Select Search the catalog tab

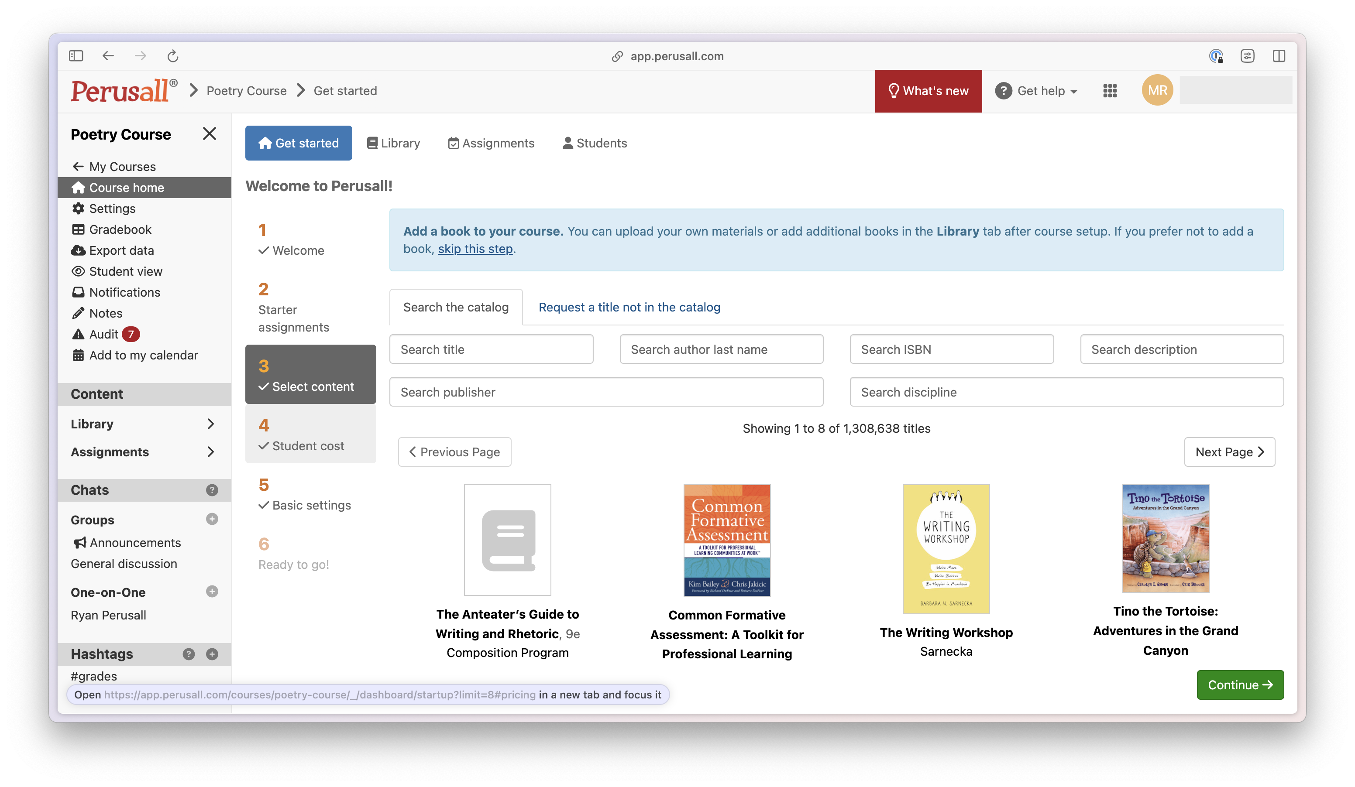pyautogui.click(x=455, y=307)
